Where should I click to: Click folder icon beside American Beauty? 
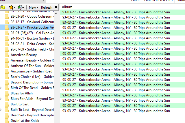click(7, 55)
